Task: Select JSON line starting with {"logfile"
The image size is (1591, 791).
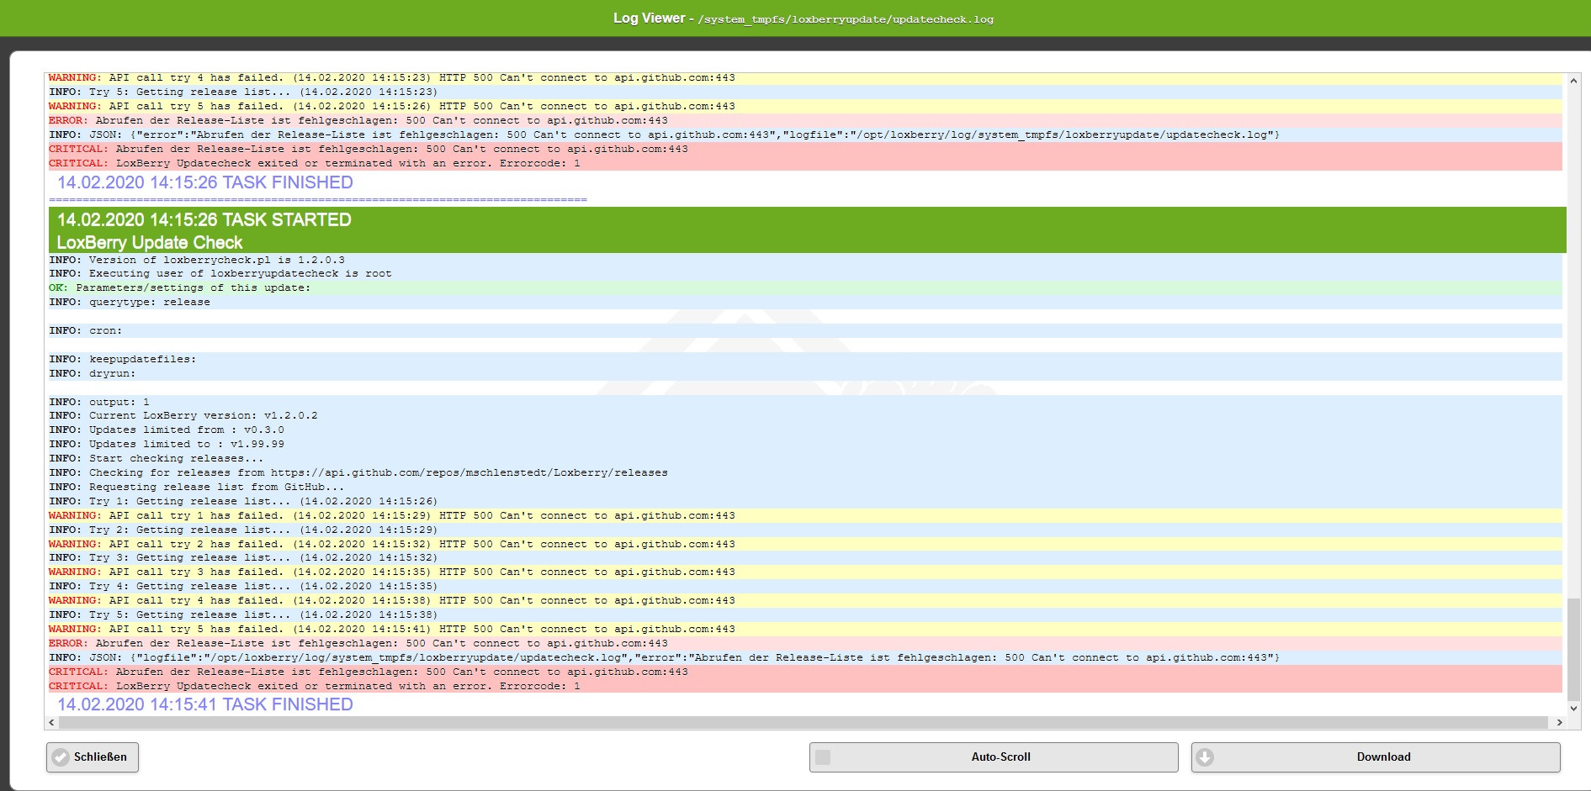Action: tap(805, 657)
